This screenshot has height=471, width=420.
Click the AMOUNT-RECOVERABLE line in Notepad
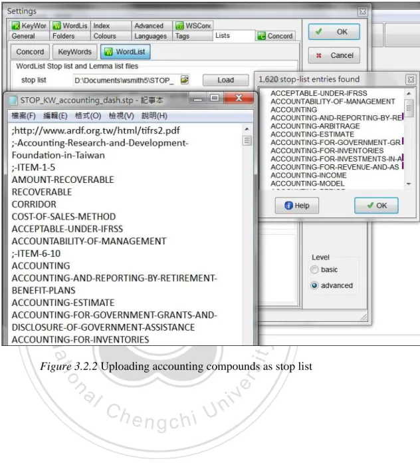click(x=62, y=180)
